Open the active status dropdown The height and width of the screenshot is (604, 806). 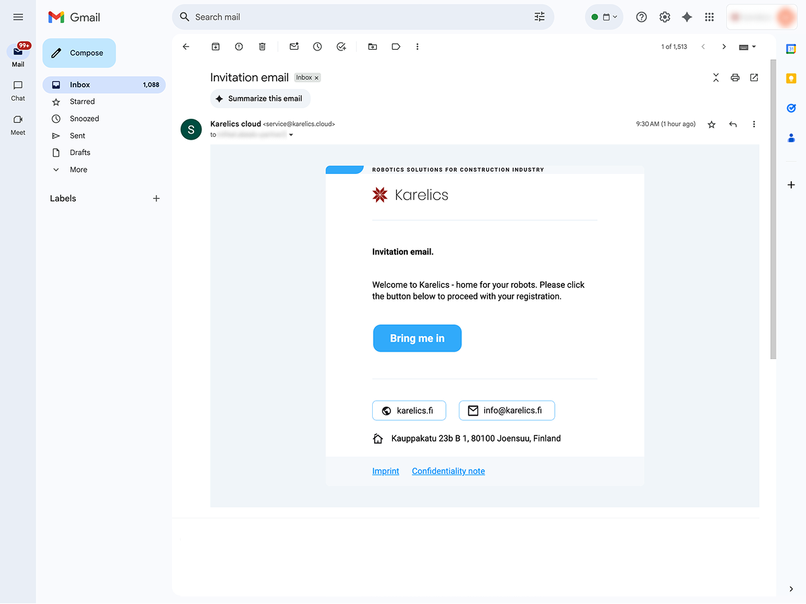[x=604, y=17]
